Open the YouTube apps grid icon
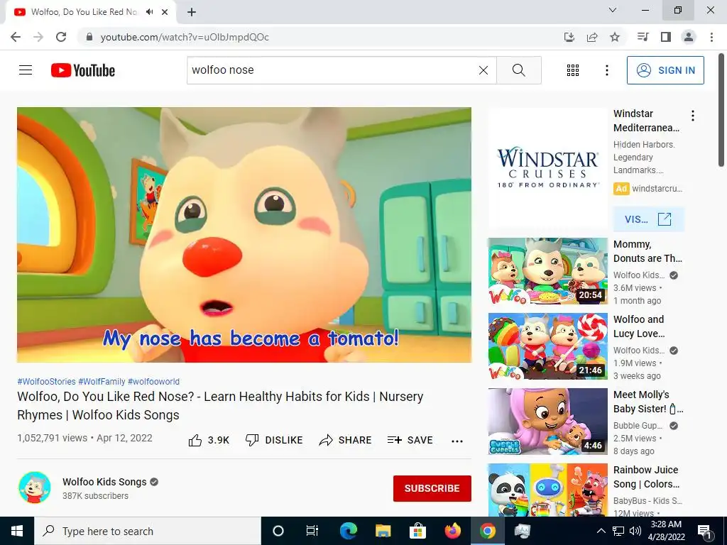The width and height of the screenshot is (727, 545). pyautogui.click(x=573, y=70)
